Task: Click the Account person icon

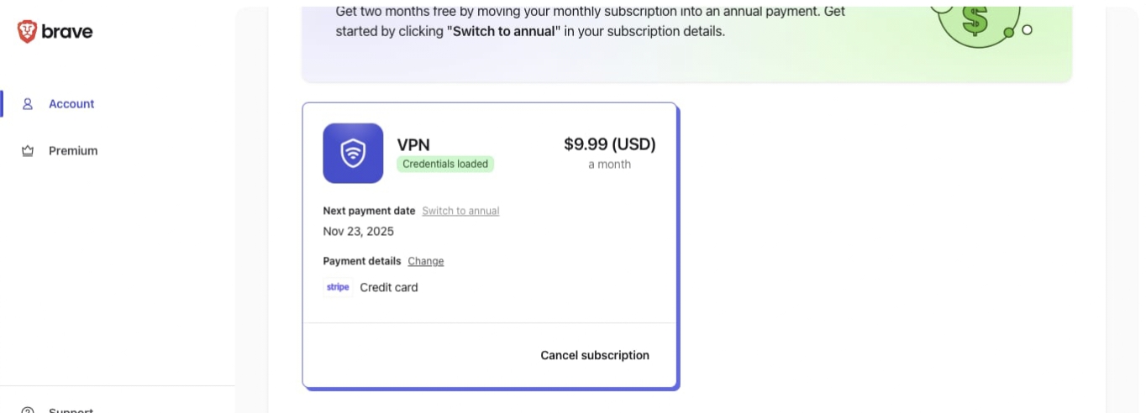Action: 28,104
